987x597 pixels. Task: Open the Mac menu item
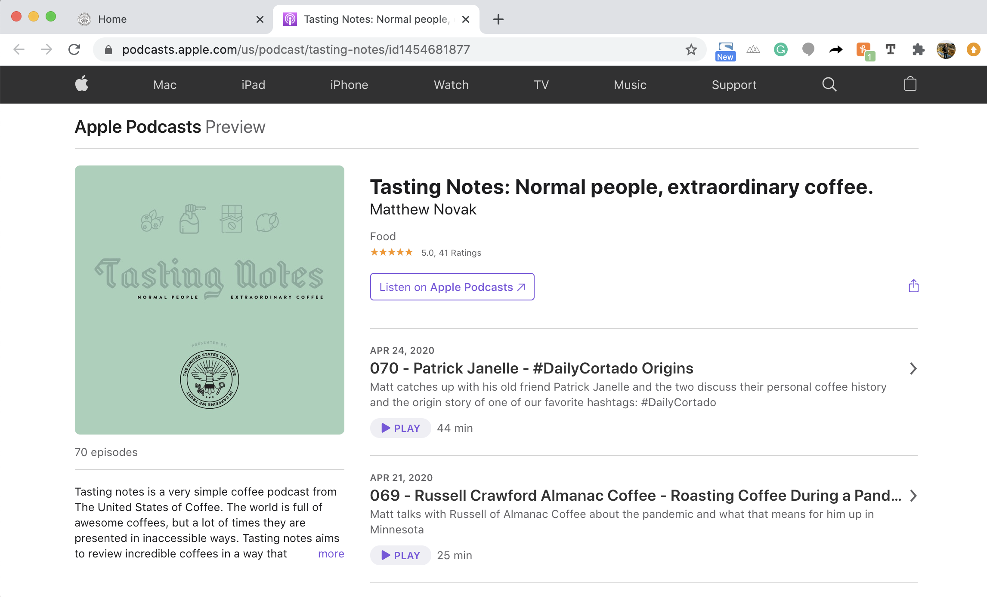pyautogui.click(x=165, y=85)
